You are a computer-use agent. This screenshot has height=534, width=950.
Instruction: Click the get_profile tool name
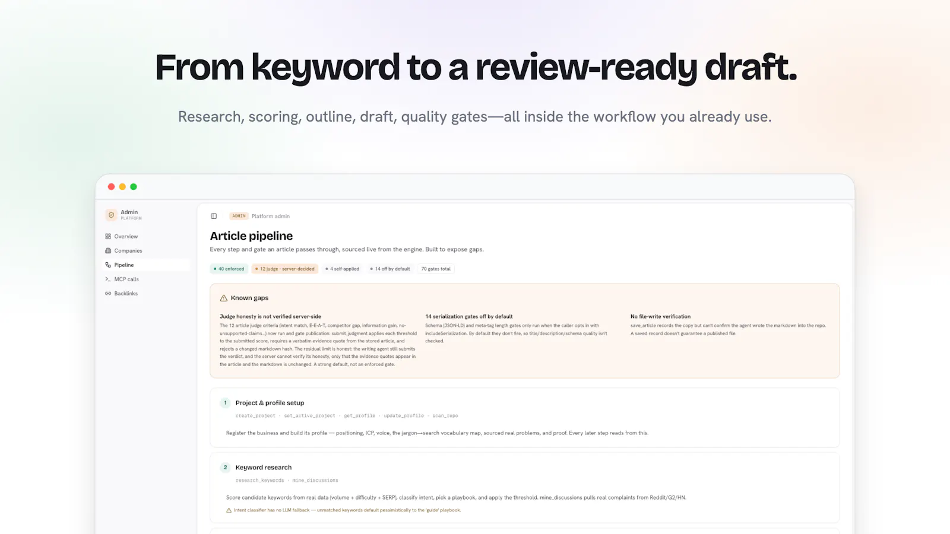tap(359, 416)
